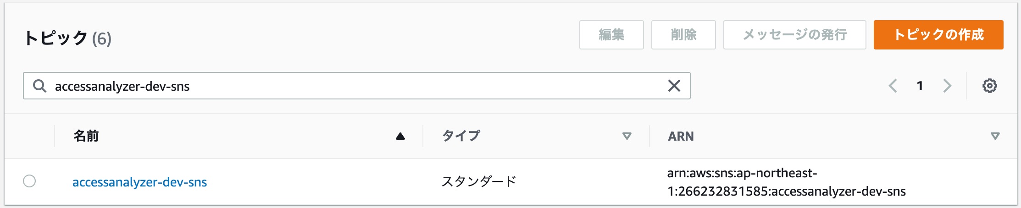Clear the search filter with X icon
Image resolution: width=1021 pixels, height=208 pixels.
click(674, 86)
